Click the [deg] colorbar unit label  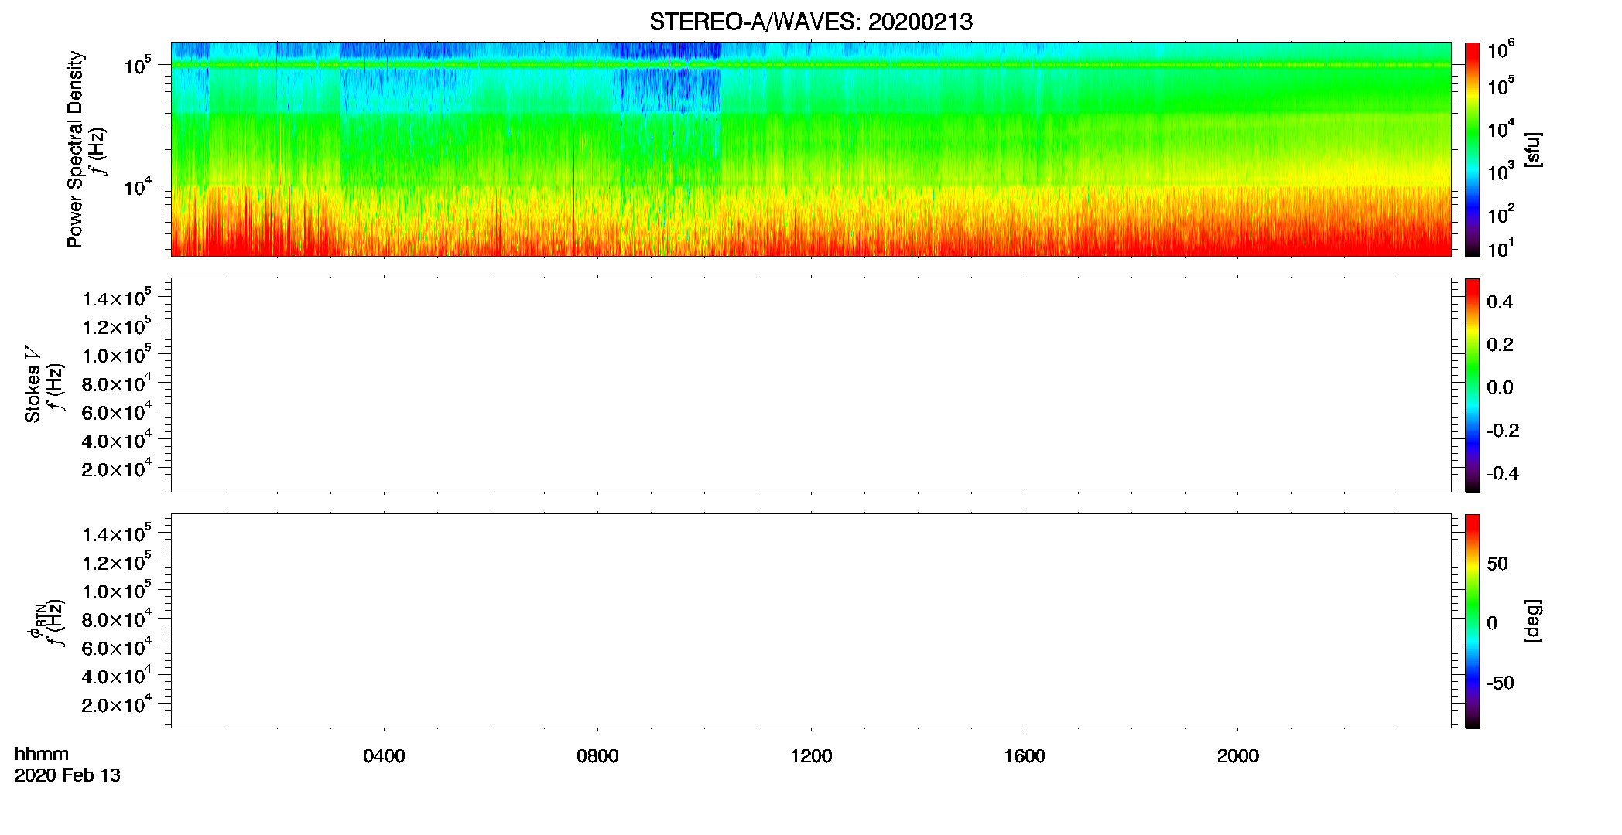[x=1533, y=621]
